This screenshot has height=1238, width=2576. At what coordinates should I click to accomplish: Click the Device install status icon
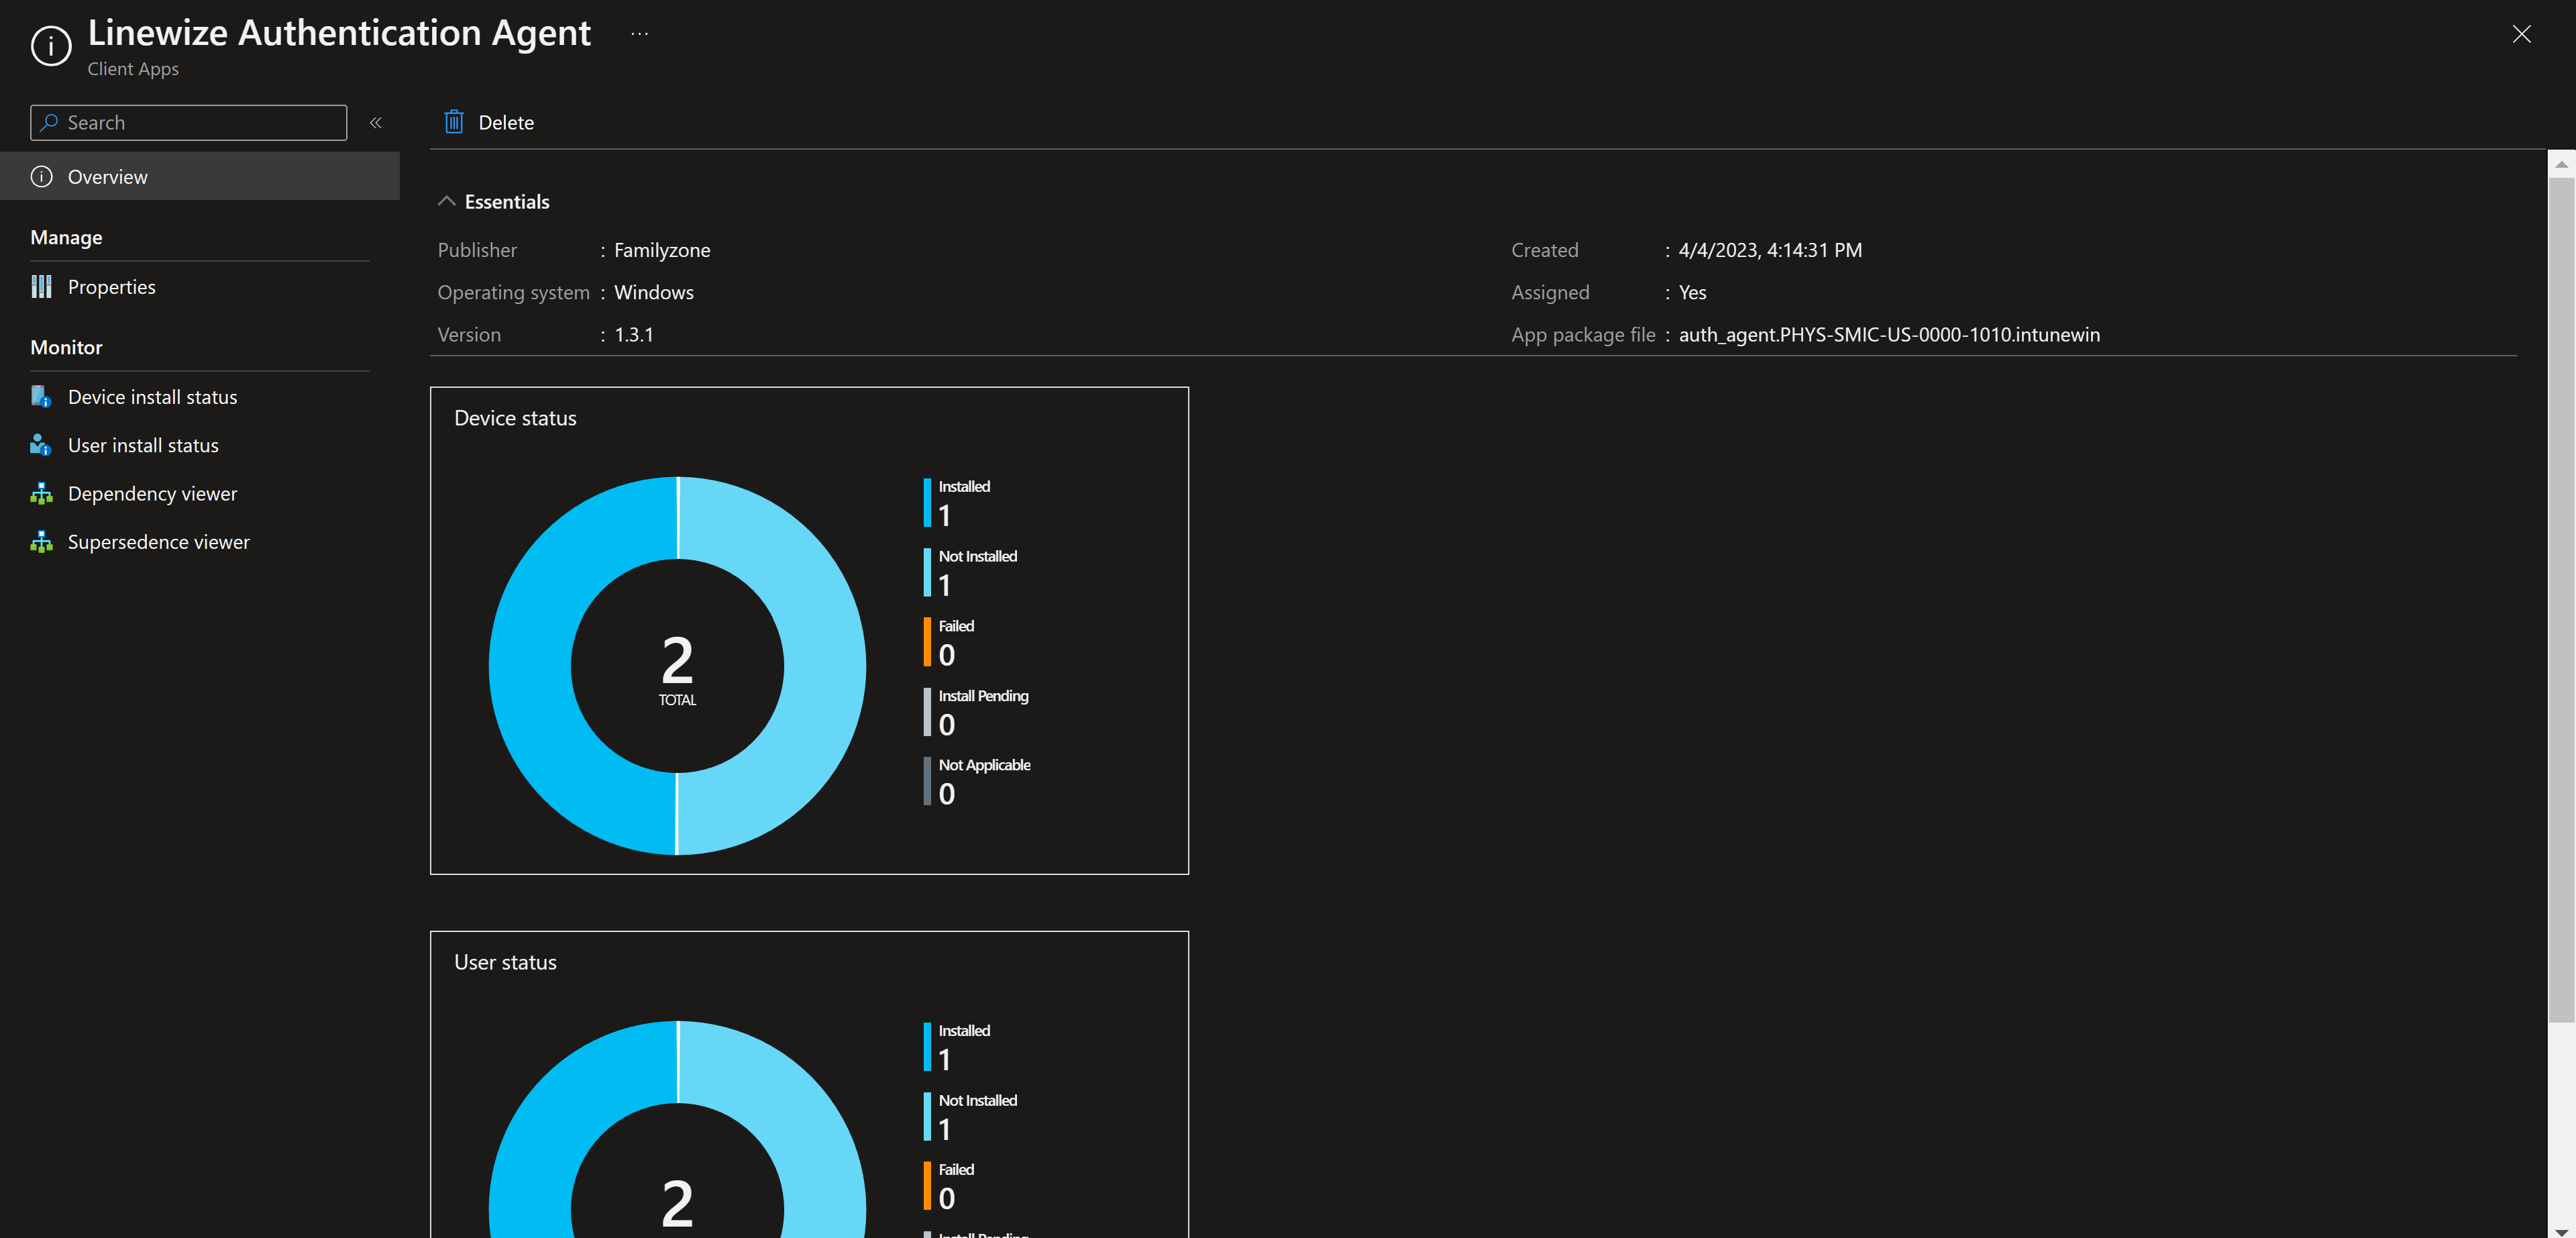pos(41,397)
